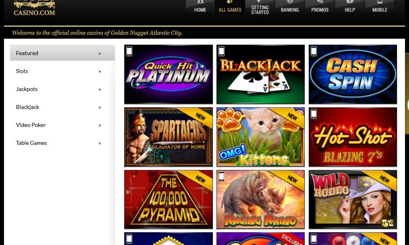Expand the Video Poker category arrow

100,125
